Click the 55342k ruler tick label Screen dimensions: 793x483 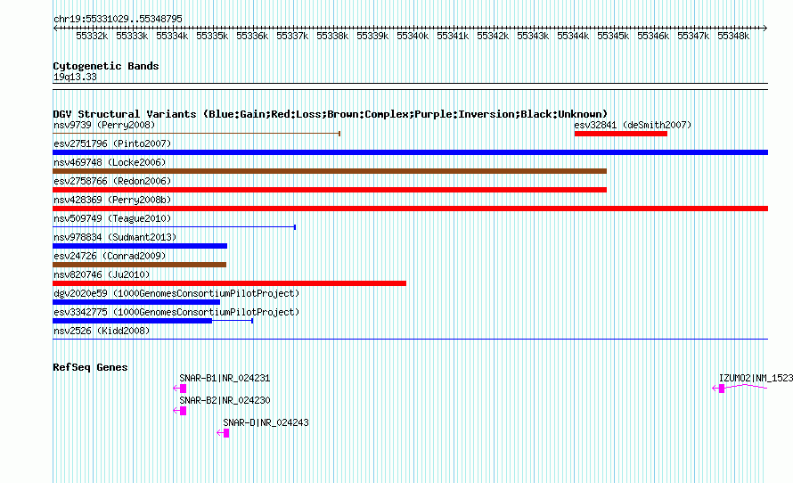coord(493,36)
